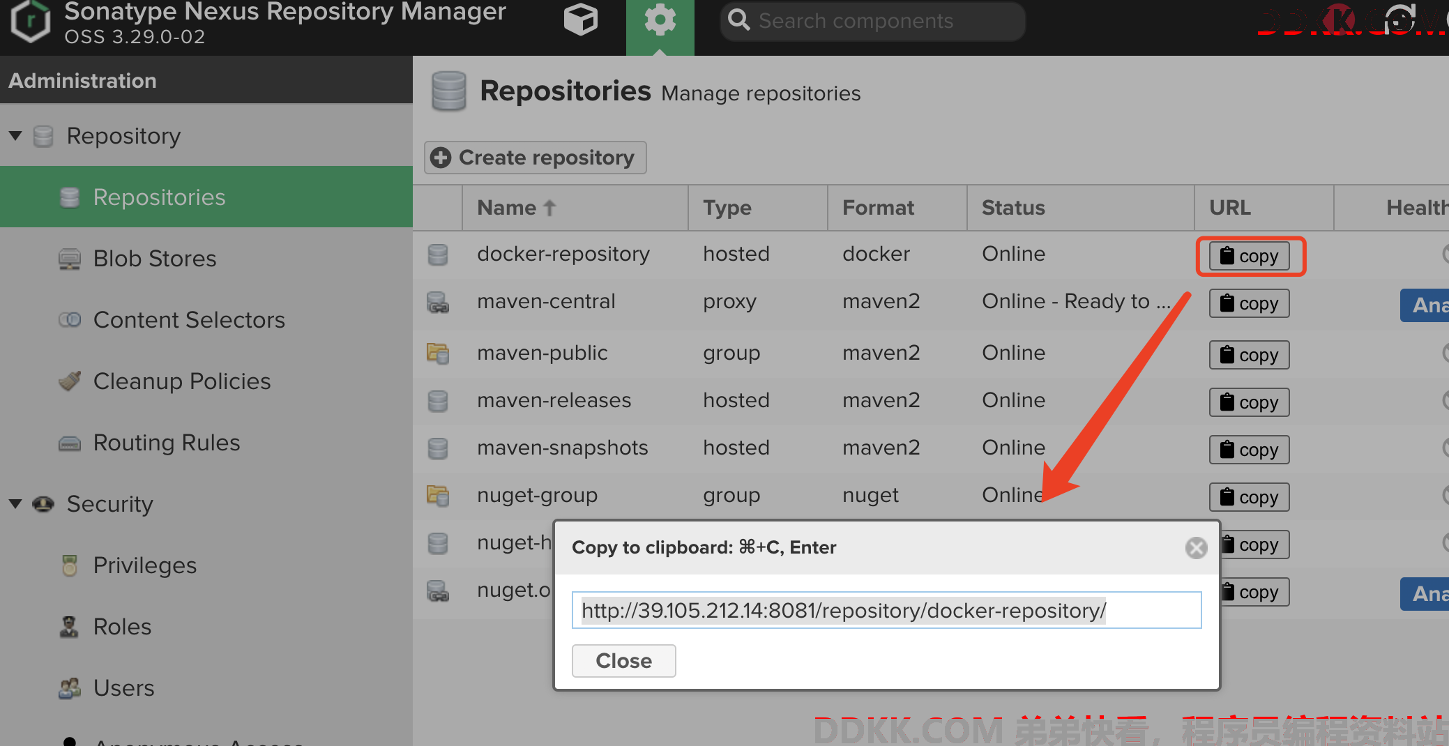Open the Browse cube icon in header
The height and width of the screenshot is (746, 1449).
pos(580,20)
